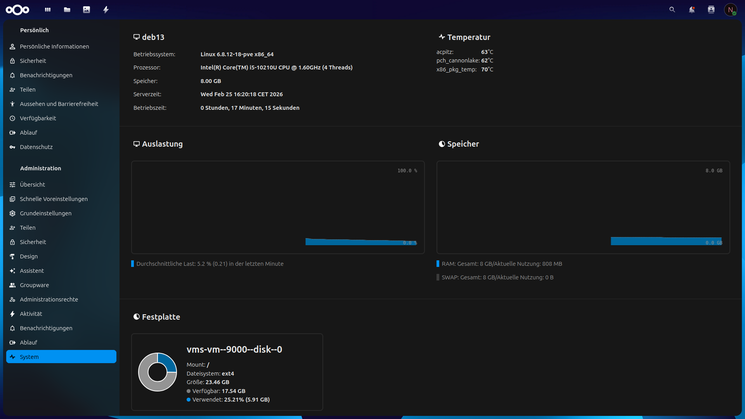Image resolution: width=745 pixels, height=419 pixels.
Task: Open Administrationsrechte settings entry
Action: [49, 300]
